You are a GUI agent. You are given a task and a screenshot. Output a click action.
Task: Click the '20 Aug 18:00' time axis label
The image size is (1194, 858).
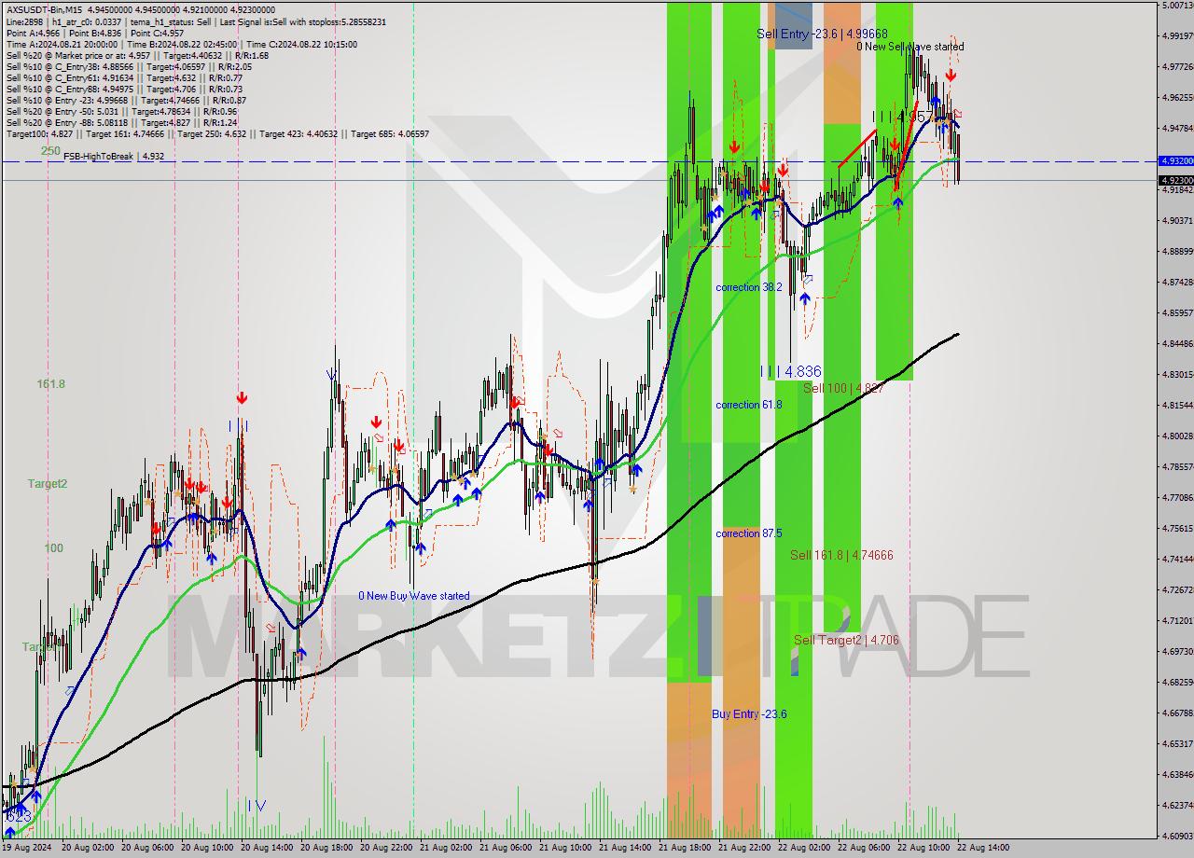click(x=326, y=848)
